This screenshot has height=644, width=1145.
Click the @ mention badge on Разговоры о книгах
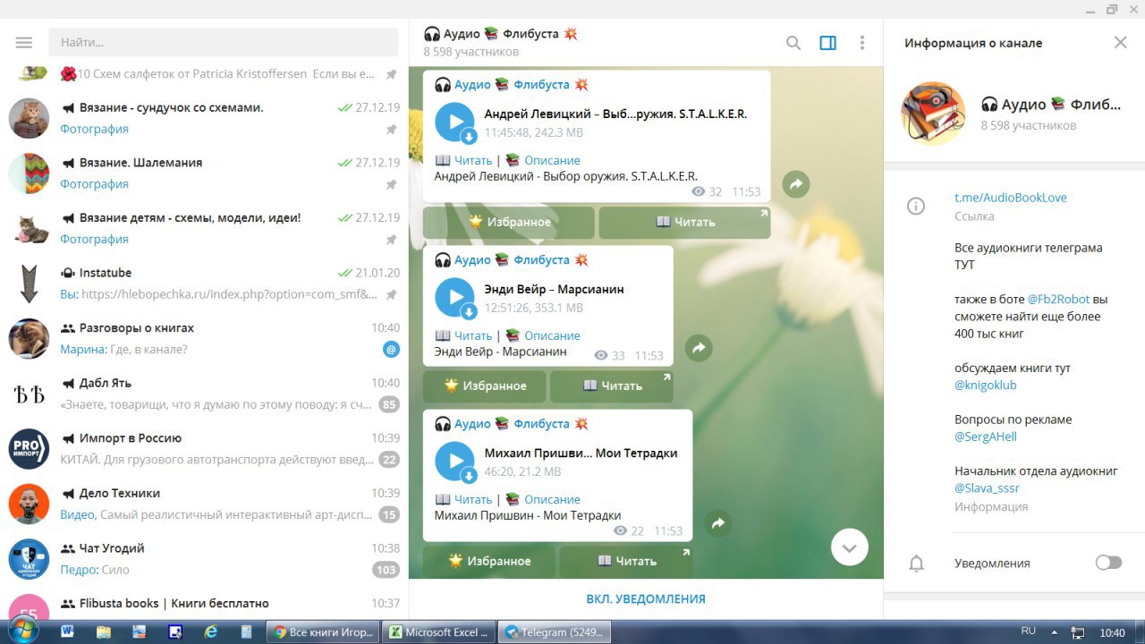point(391,350)
